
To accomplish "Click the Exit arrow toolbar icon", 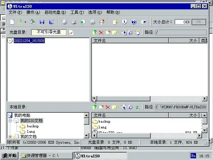I will [143, 22].
